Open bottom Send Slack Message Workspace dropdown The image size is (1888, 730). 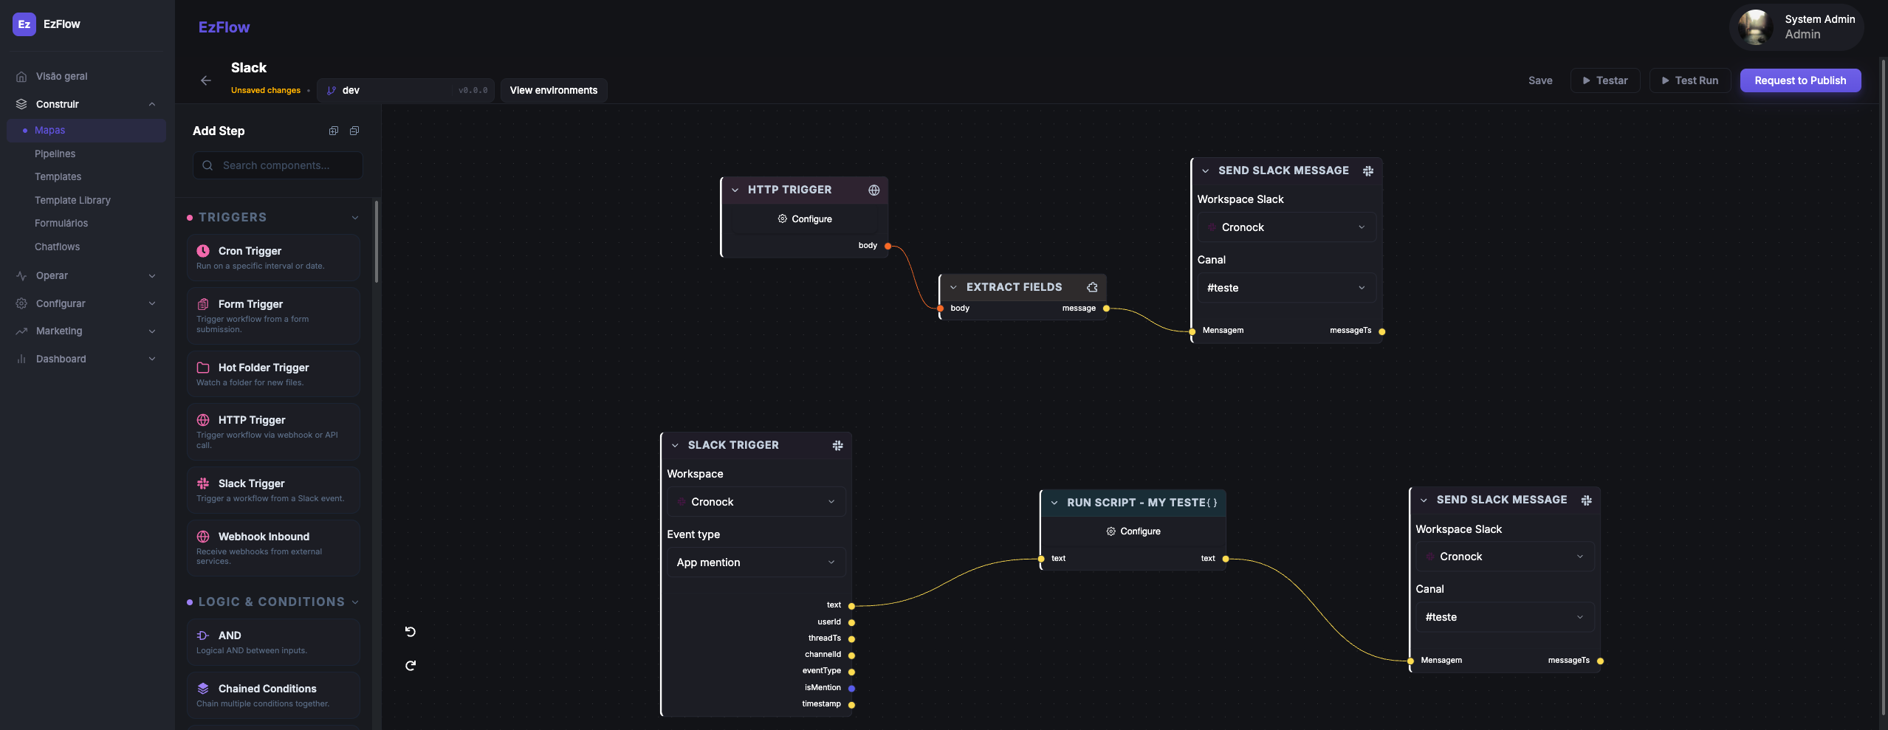pos(1505,557)
